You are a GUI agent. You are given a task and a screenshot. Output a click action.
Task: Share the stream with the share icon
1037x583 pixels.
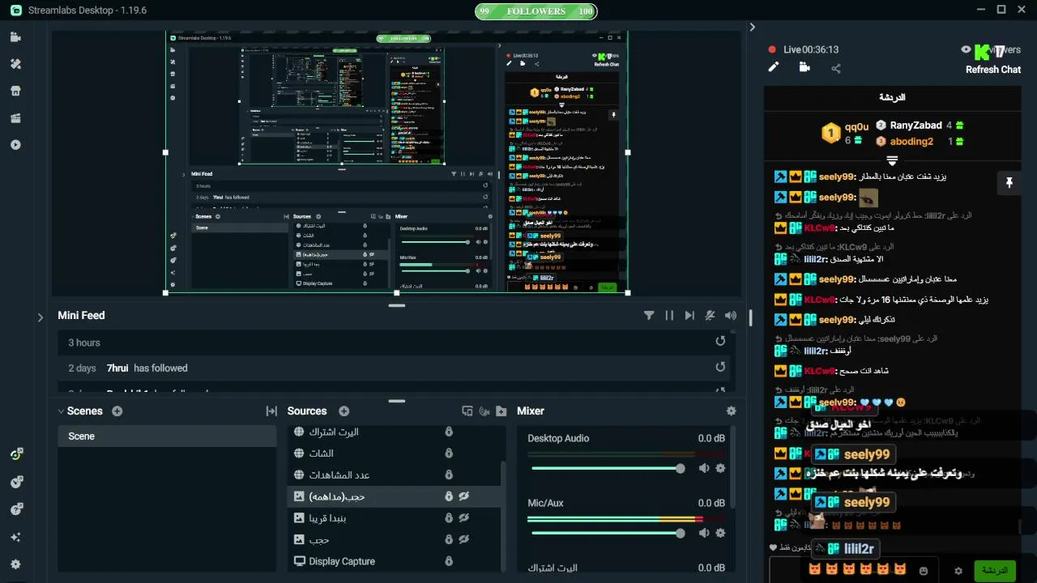point(836,68)
